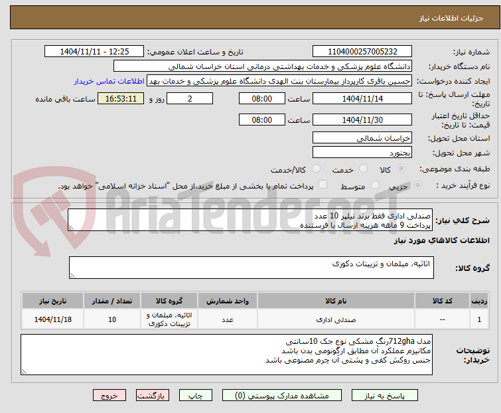Click the resize grip of description box
The height and width of the screenshot is (413, 501).
tap(71, 228)
